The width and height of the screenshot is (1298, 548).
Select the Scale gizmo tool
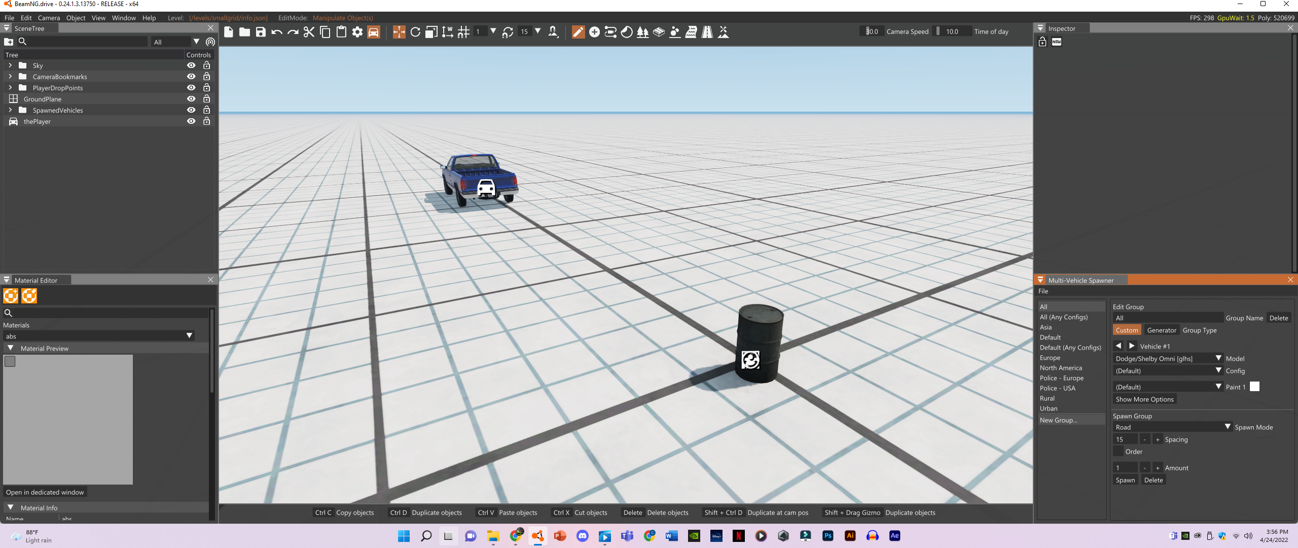click(431, 32)
